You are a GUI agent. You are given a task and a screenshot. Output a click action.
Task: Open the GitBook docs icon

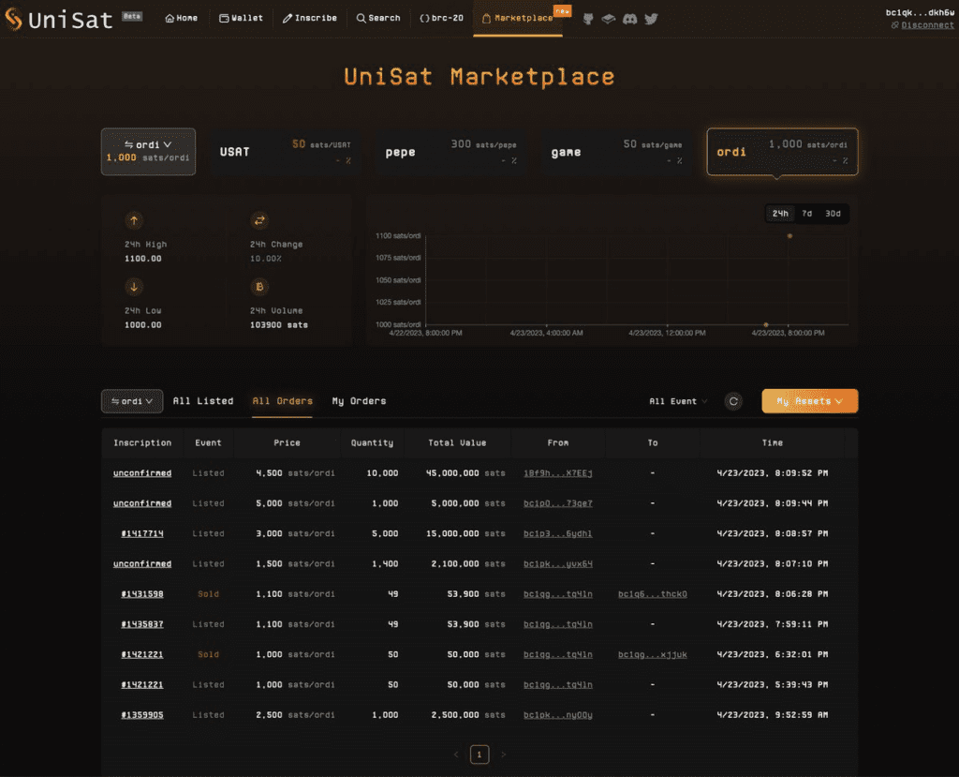[609, 19]
